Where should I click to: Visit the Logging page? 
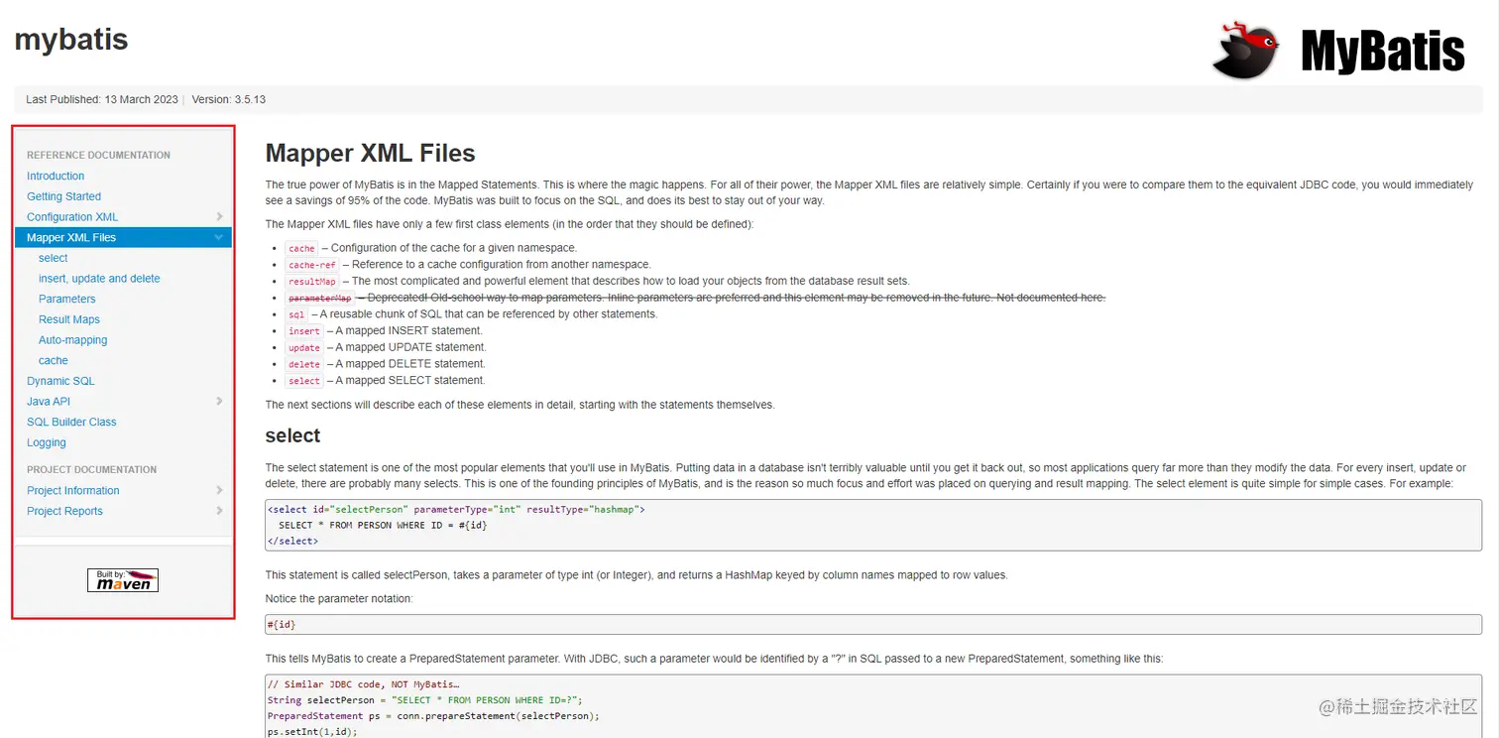click(47, 442)
